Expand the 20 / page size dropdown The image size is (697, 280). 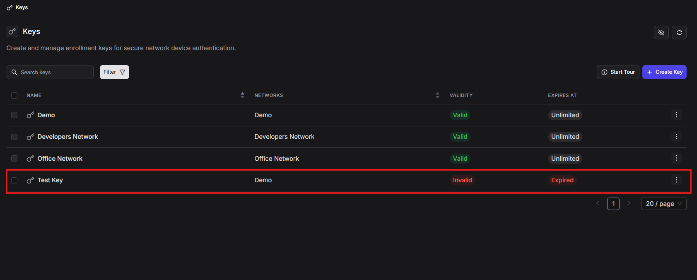coord(663,204)
